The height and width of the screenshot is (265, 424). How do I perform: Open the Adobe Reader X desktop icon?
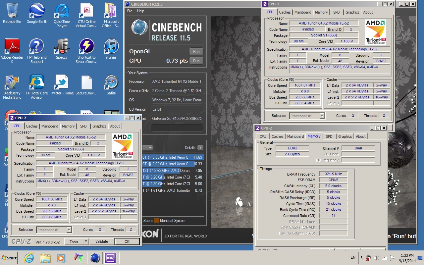(12, 51)
